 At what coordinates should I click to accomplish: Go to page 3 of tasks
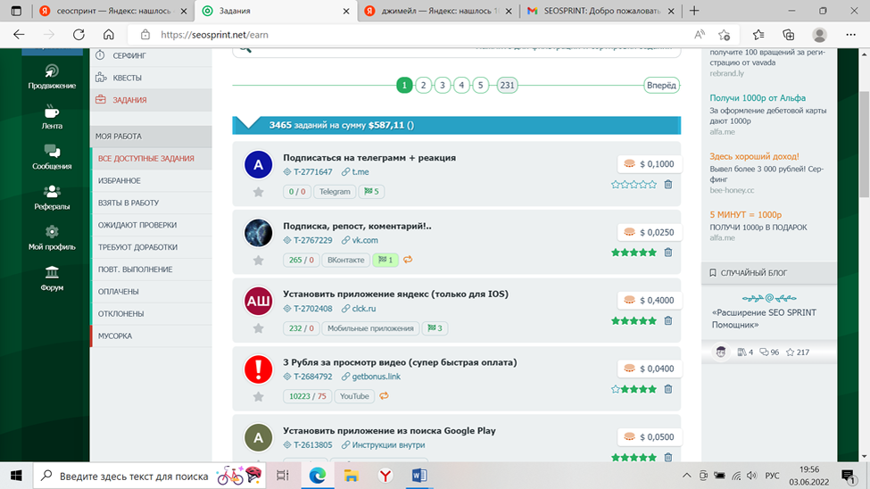point(443,86)
